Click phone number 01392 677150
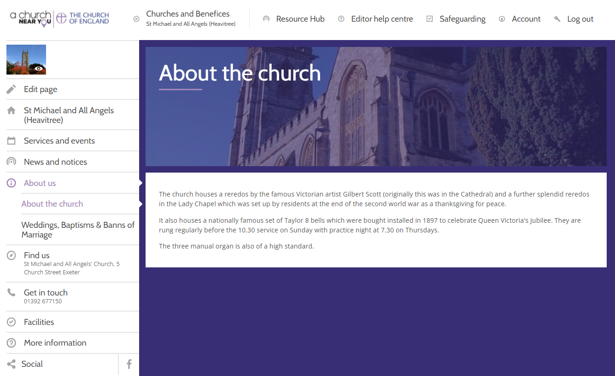The width and height of the screenshot is (615, 376). [x=43, y=301]
